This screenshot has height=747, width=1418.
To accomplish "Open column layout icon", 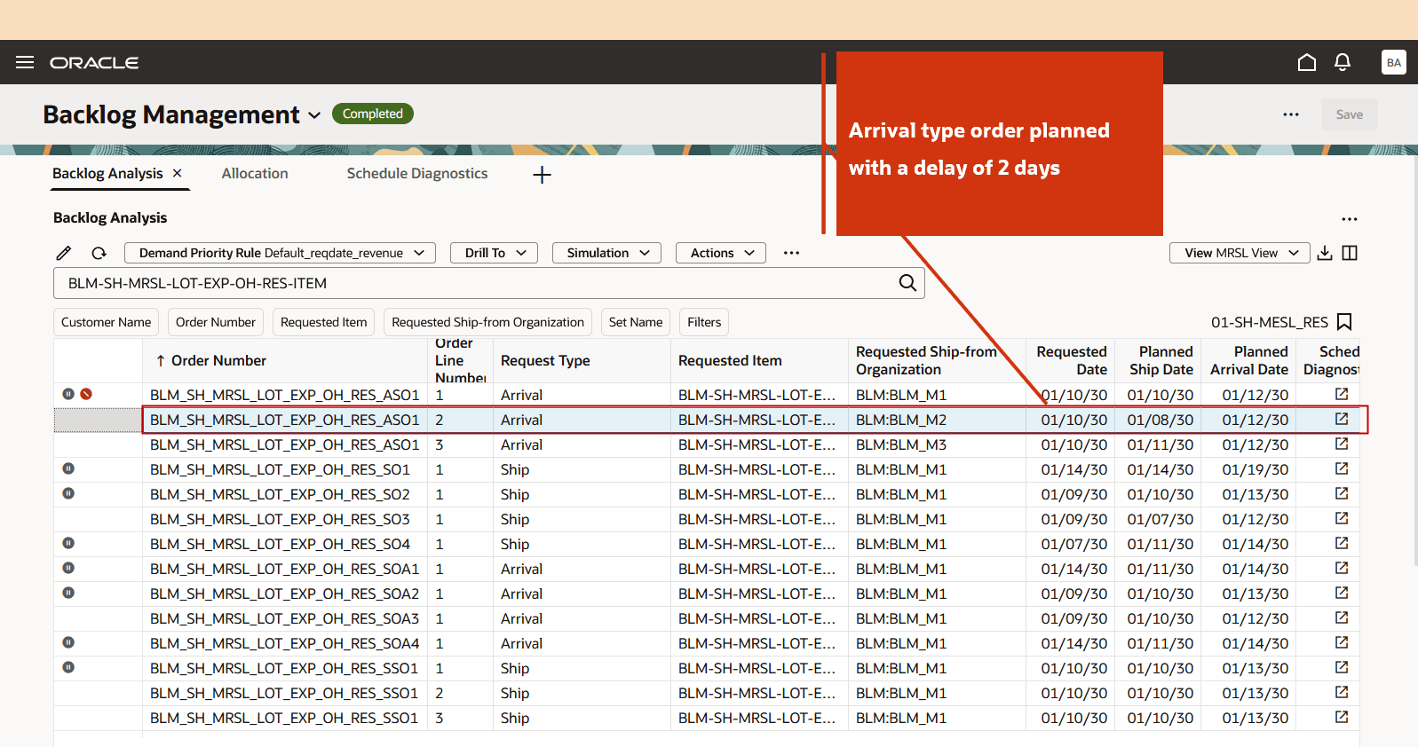I will (1350, 253).
